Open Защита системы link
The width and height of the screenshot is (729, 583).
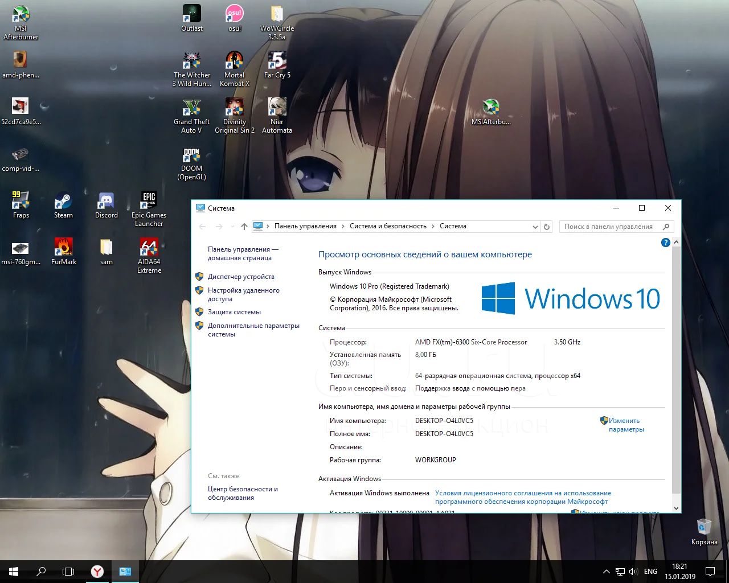click(x=234, y=312)
